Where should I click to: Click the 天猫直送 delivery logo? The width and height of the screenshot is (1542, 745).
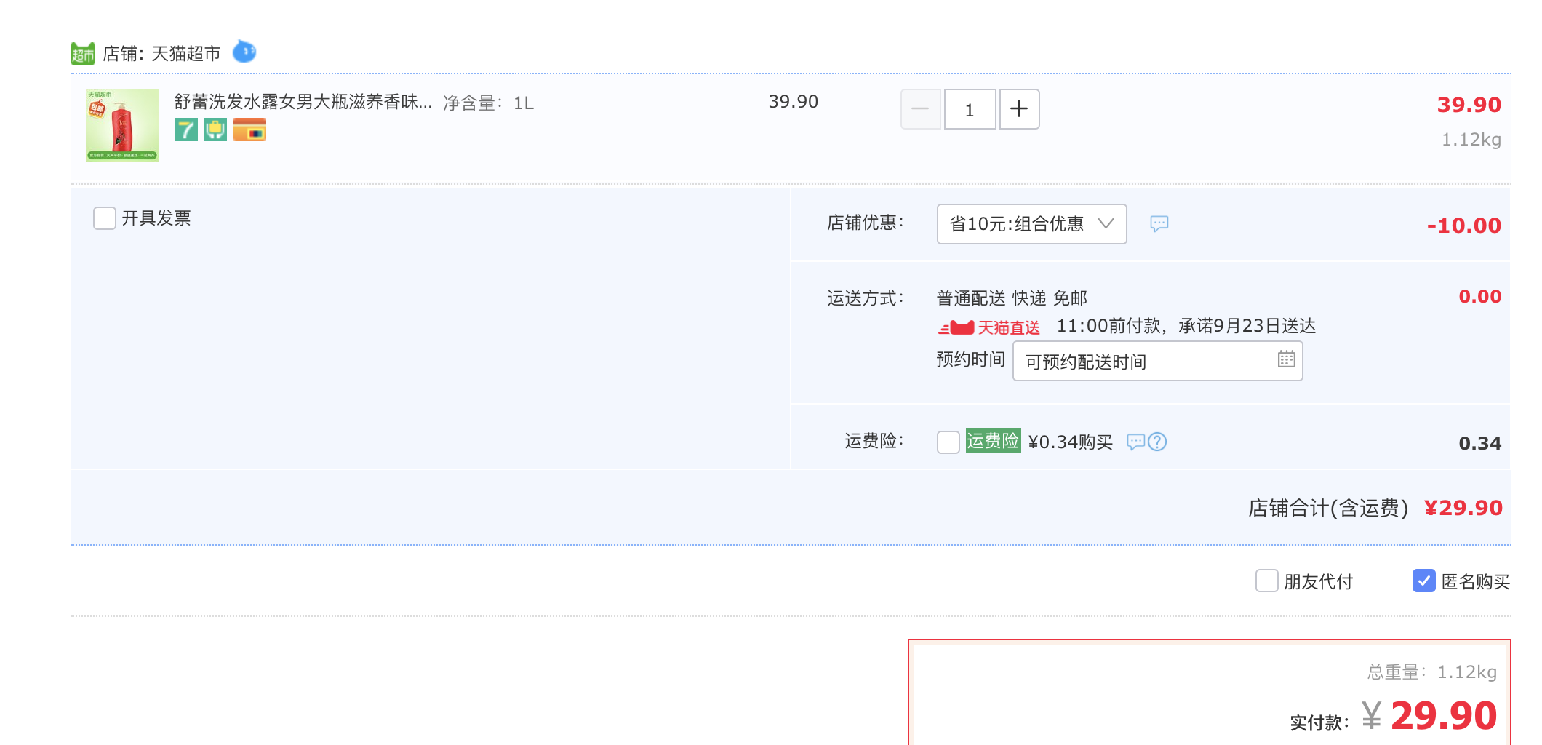click(989, 327)
